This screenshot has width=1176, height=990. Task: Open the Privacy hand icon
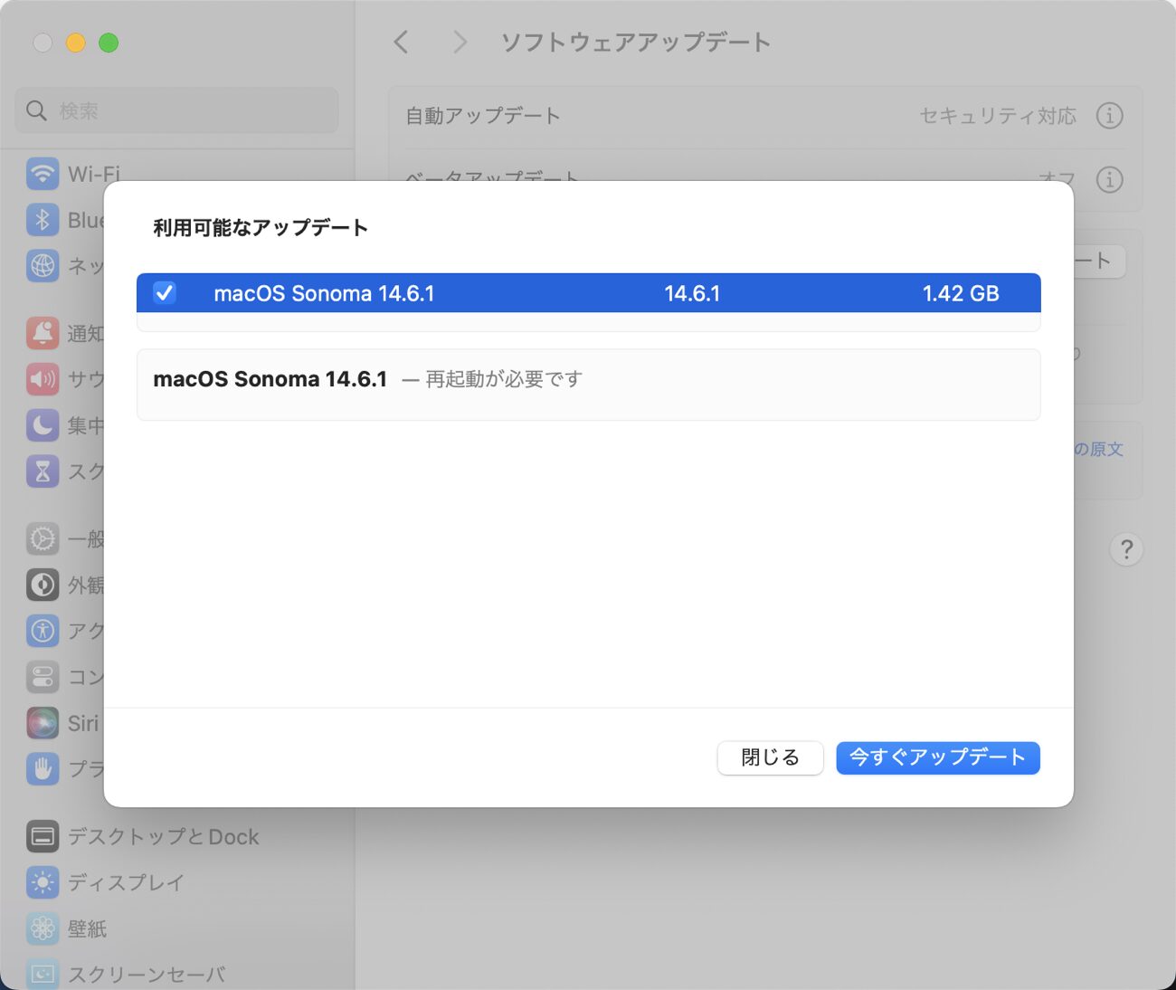point(43,768)
